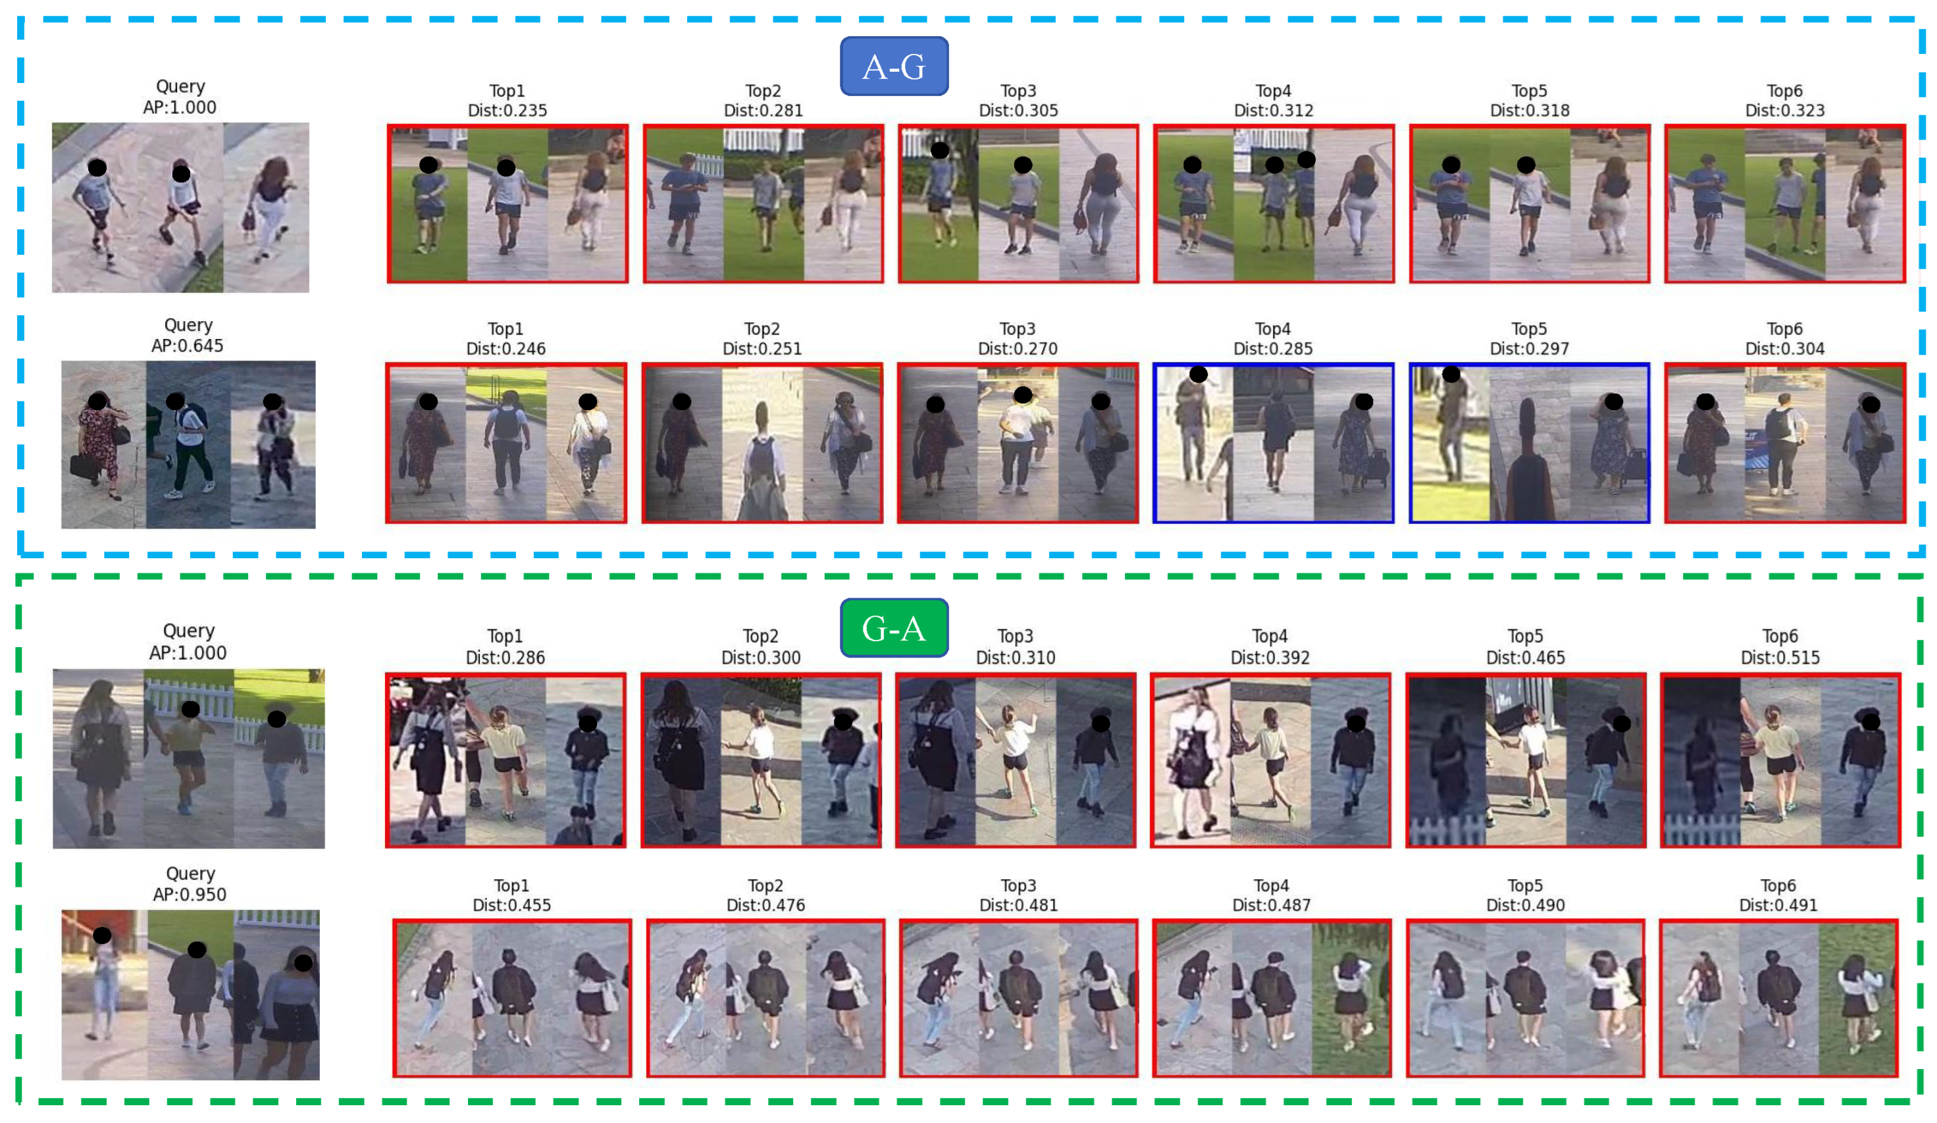Open Top2 result with Dist:0.281

(763, 203)
